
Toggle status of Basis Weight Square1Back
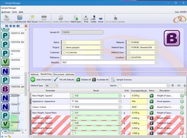pos(152,113)
